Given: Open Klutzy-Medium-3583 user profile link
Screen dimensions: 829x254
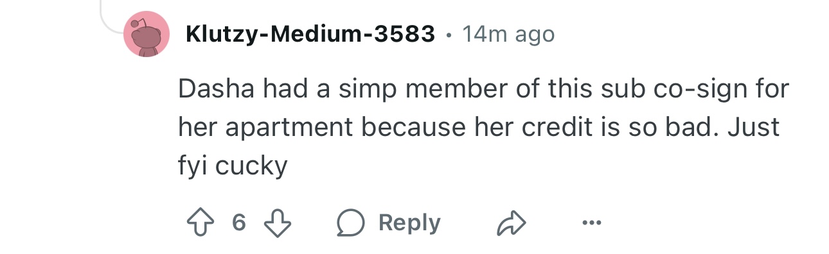Looking at the screenshot, I should (x=310, y=34).
